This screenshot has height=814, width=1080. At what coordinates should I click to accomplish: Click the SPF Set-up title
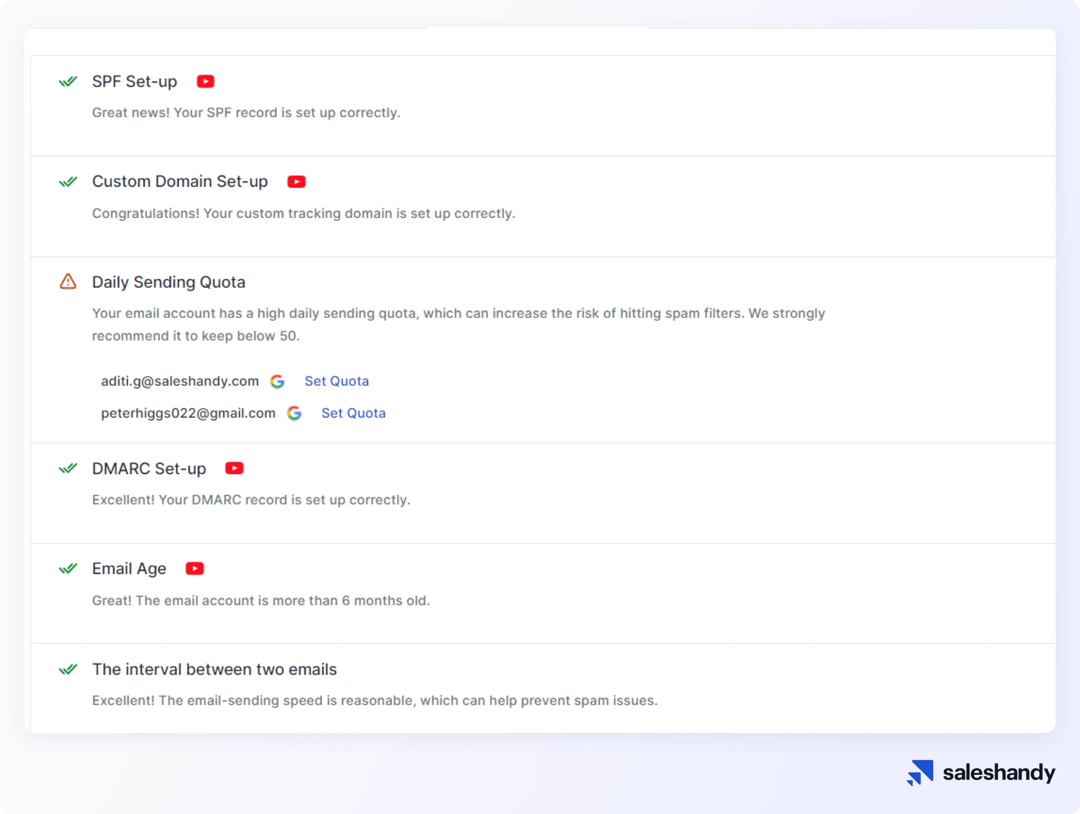(134, 81)
